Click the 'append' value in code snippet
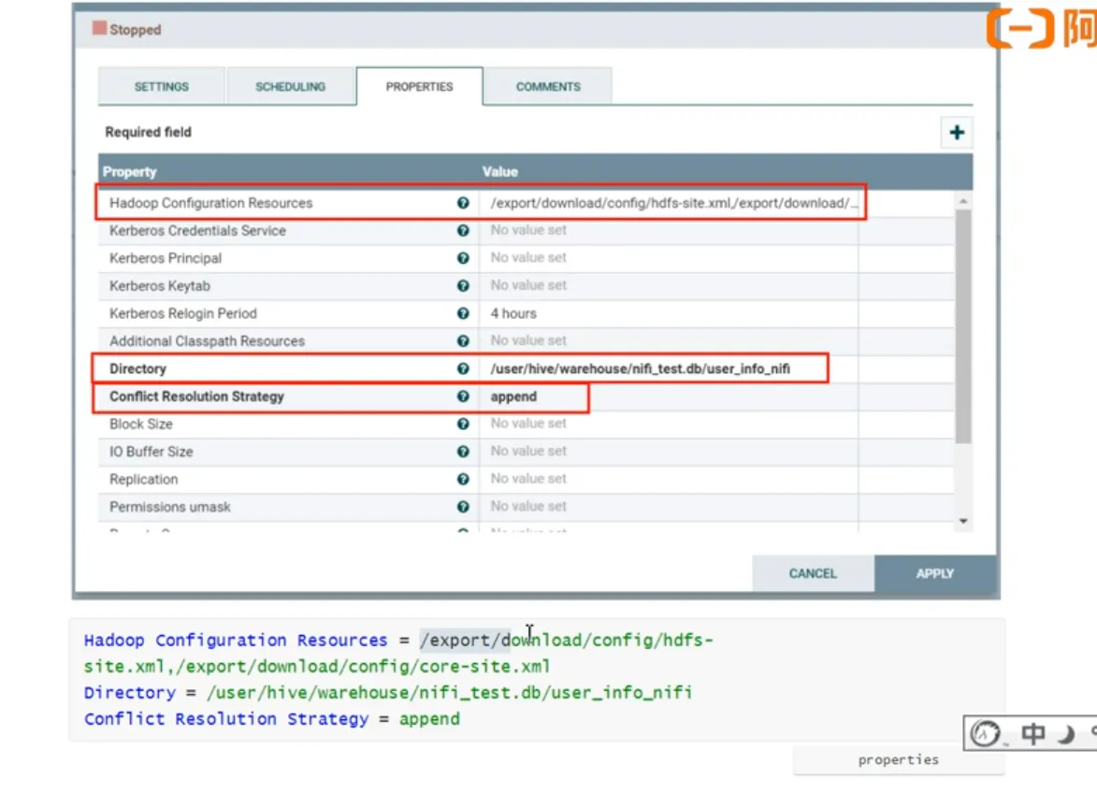The width and height of the screenshot is (1097, 806). (x=429, y=719)
